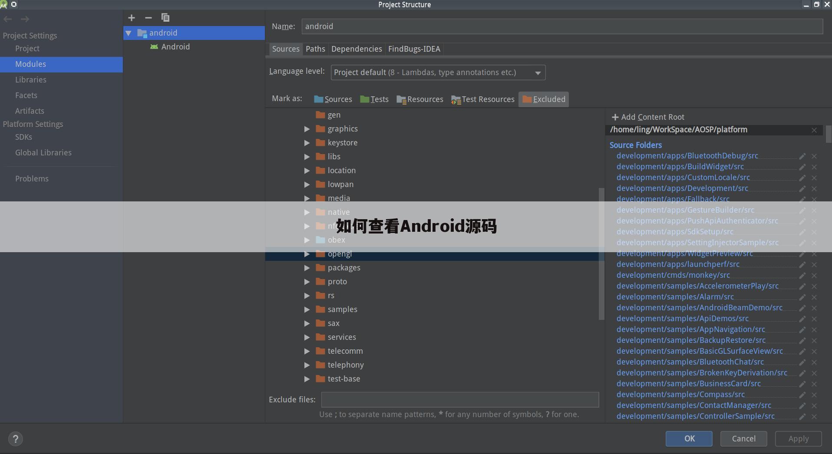Go back with the left arrow
The image size is (832, 454).
[x=8, y=19]
